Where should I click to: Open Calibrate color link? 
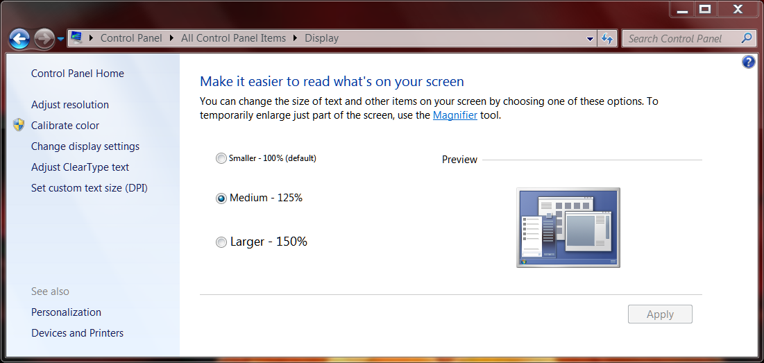pyautogui.click(x=65, y=126)
